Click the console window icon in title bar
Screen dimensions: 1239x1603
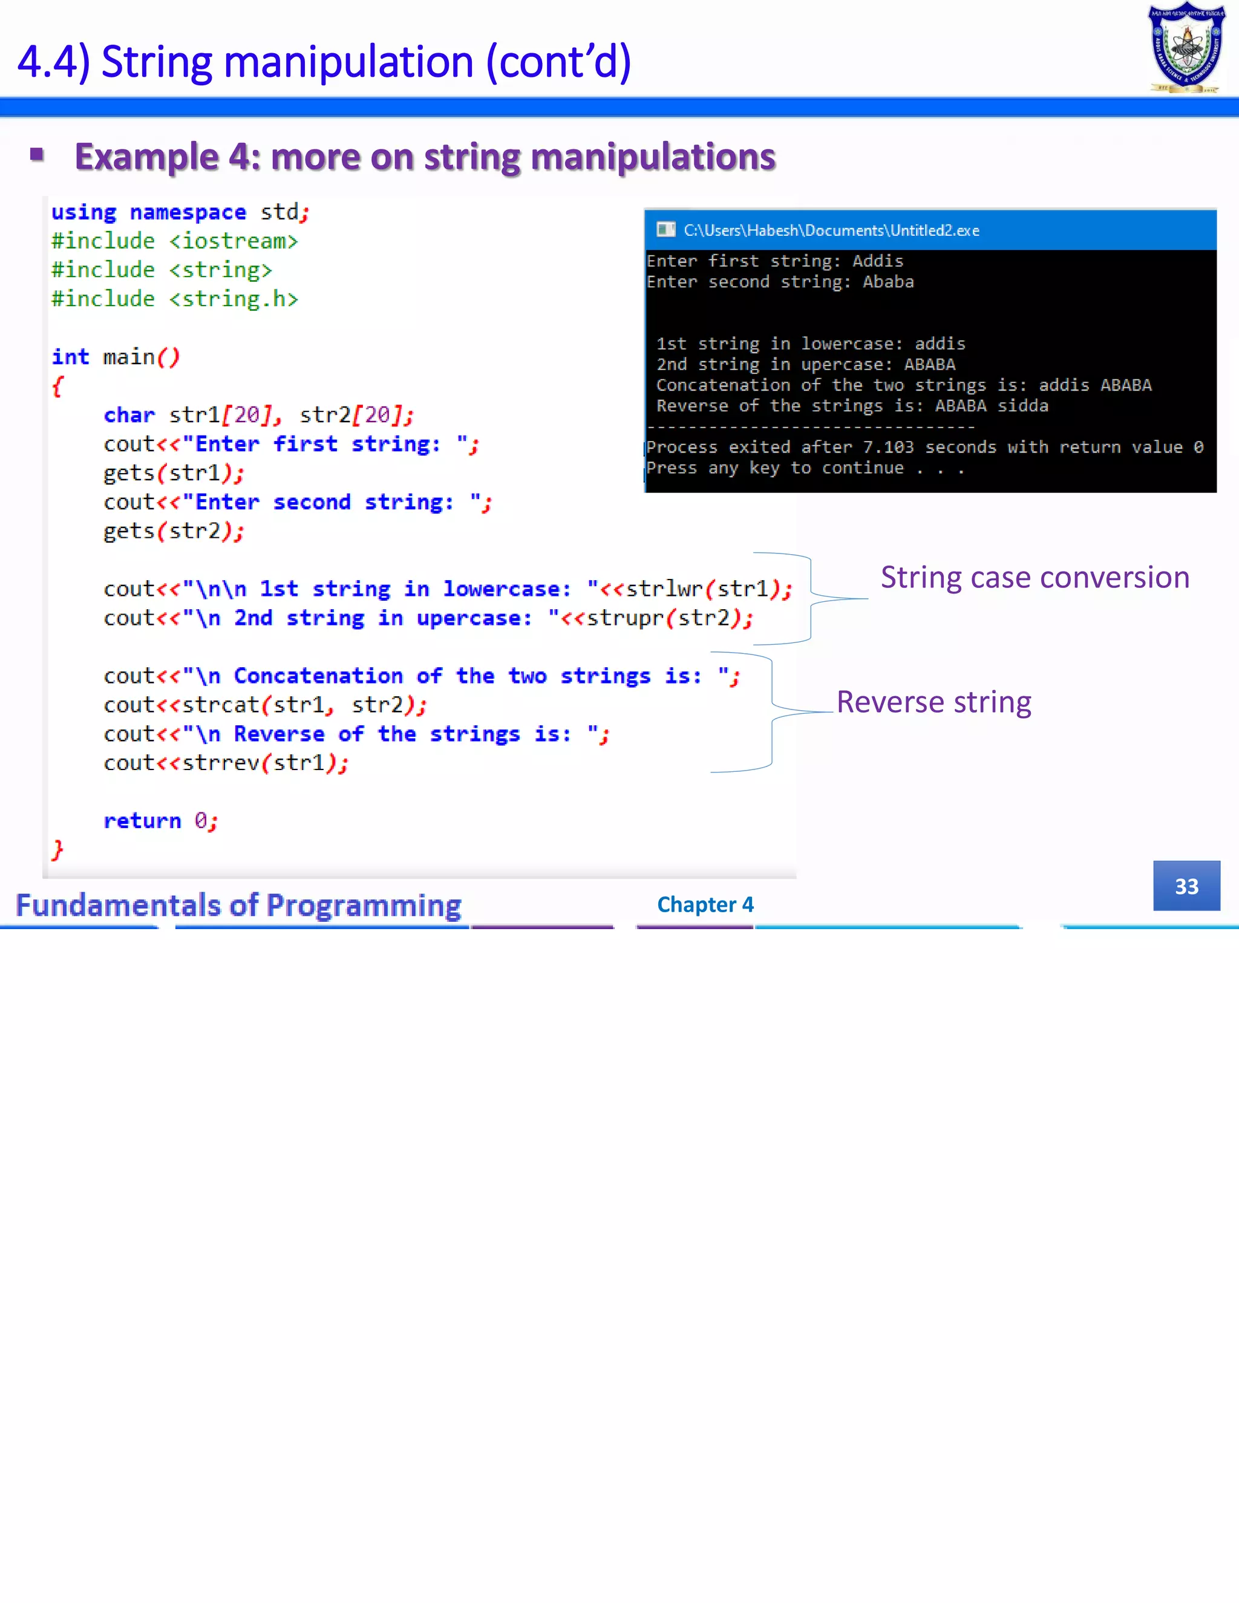665,230
